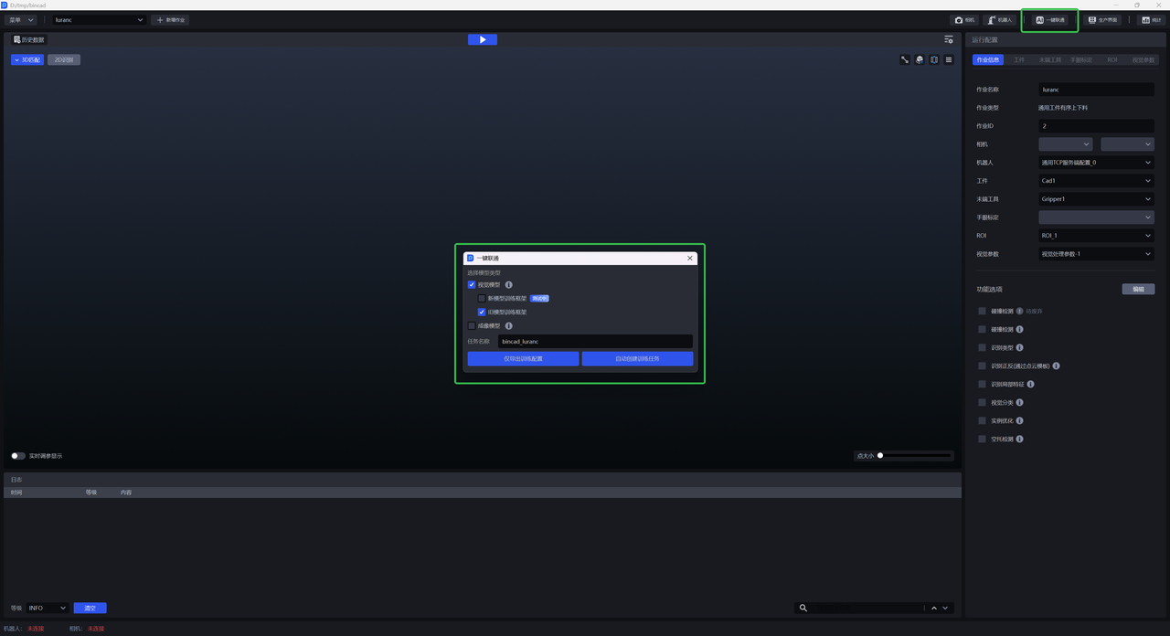Screen dimensions: 1170x636
Task: Switch to the 2D识别 tab
Action: [x=64, y=60]
